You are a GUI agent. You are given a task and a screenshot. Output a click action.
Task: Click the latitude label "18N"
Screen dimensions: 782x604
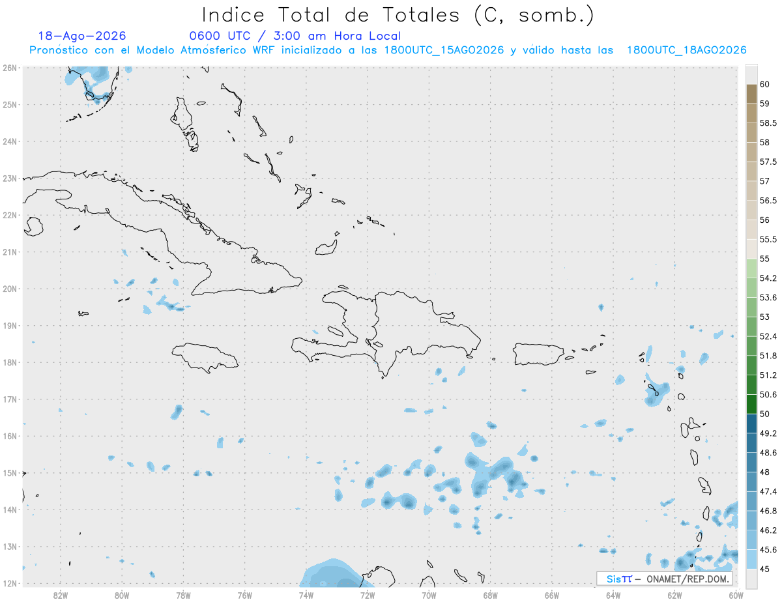(x=10, y=362)
